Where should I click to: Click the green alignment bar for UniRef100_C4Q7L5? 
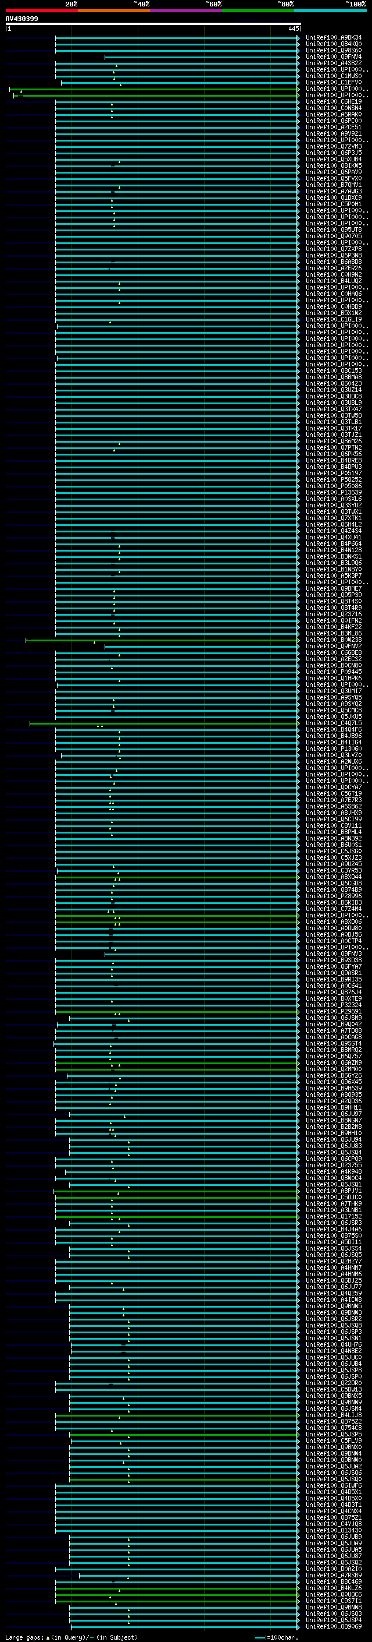pyautogui.click(x=164, y=723)
